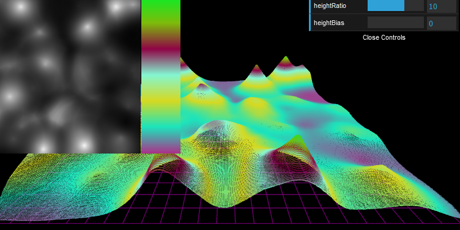Click the blue edge beside the heightBias row
Viewport: 460px width, 230px height.
(310, 22)
